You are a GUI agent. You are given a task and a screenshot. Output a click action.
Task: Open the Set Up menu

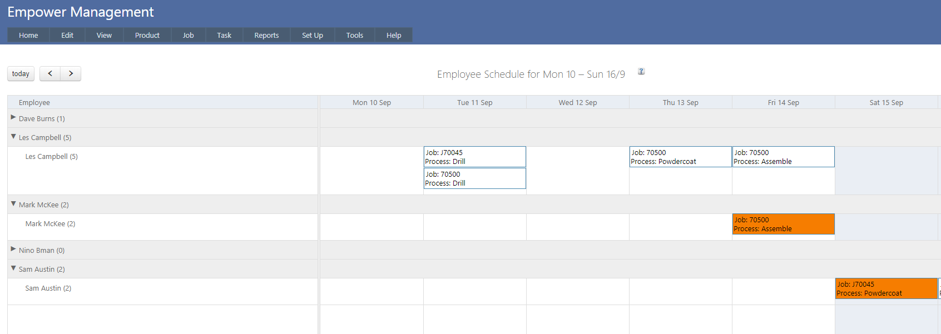tap(312, 35)
